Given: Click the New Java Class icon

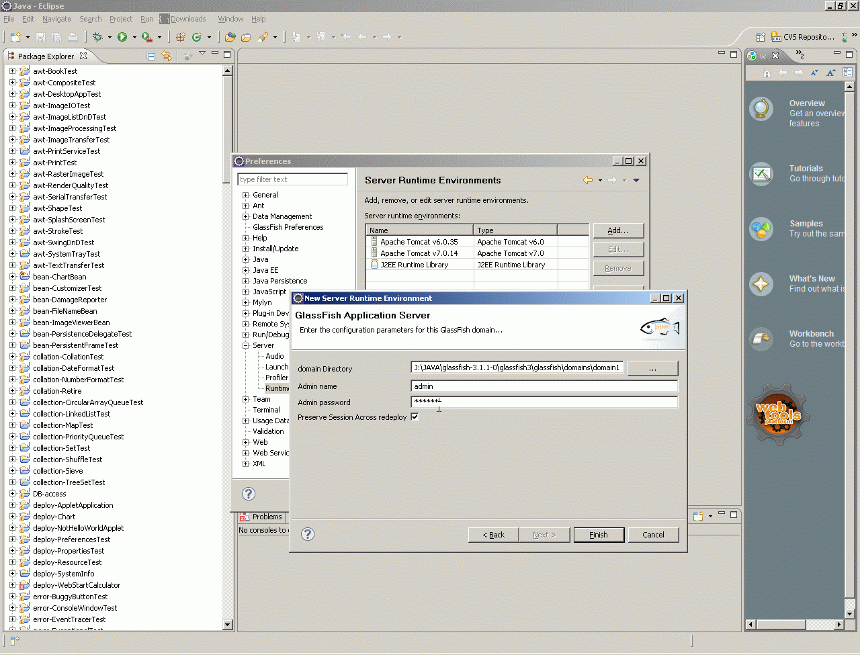Looking at the screenshot, I should coord(197,37).
